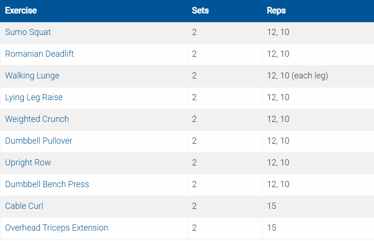Click the sets value in the Sumo Squat row
Viewport: 374px width, 241px height.
[195, 33]
